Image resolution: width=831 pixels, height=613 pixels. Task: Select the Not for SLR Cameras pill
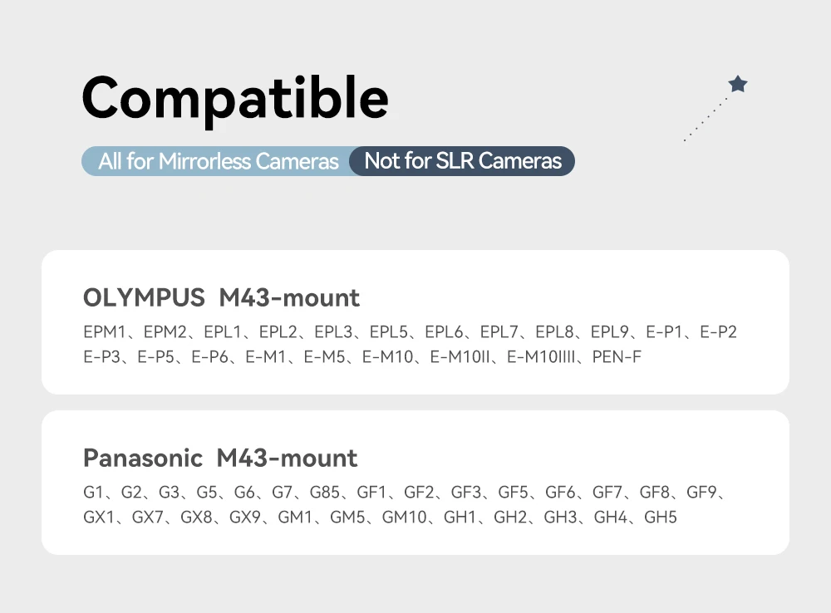coord(463,161)
